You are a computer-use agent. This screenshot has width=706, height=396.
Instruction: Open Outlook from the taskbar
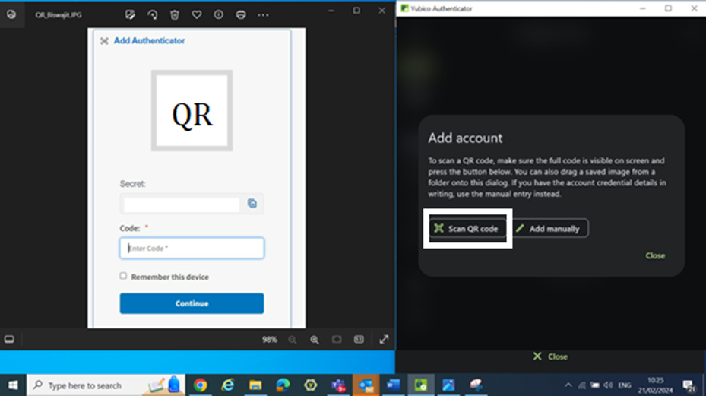tap(366, 385)
